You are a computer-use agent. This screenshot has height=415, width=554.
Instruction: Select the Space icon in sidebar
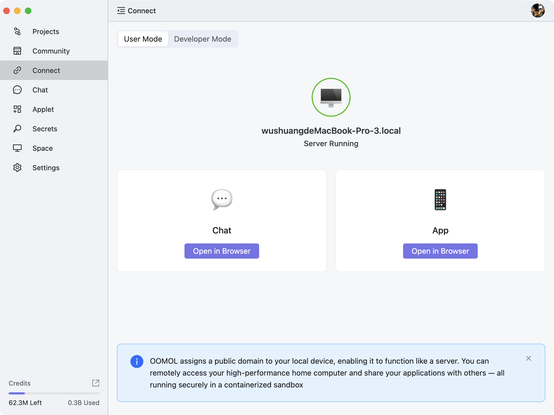(17, 148)
